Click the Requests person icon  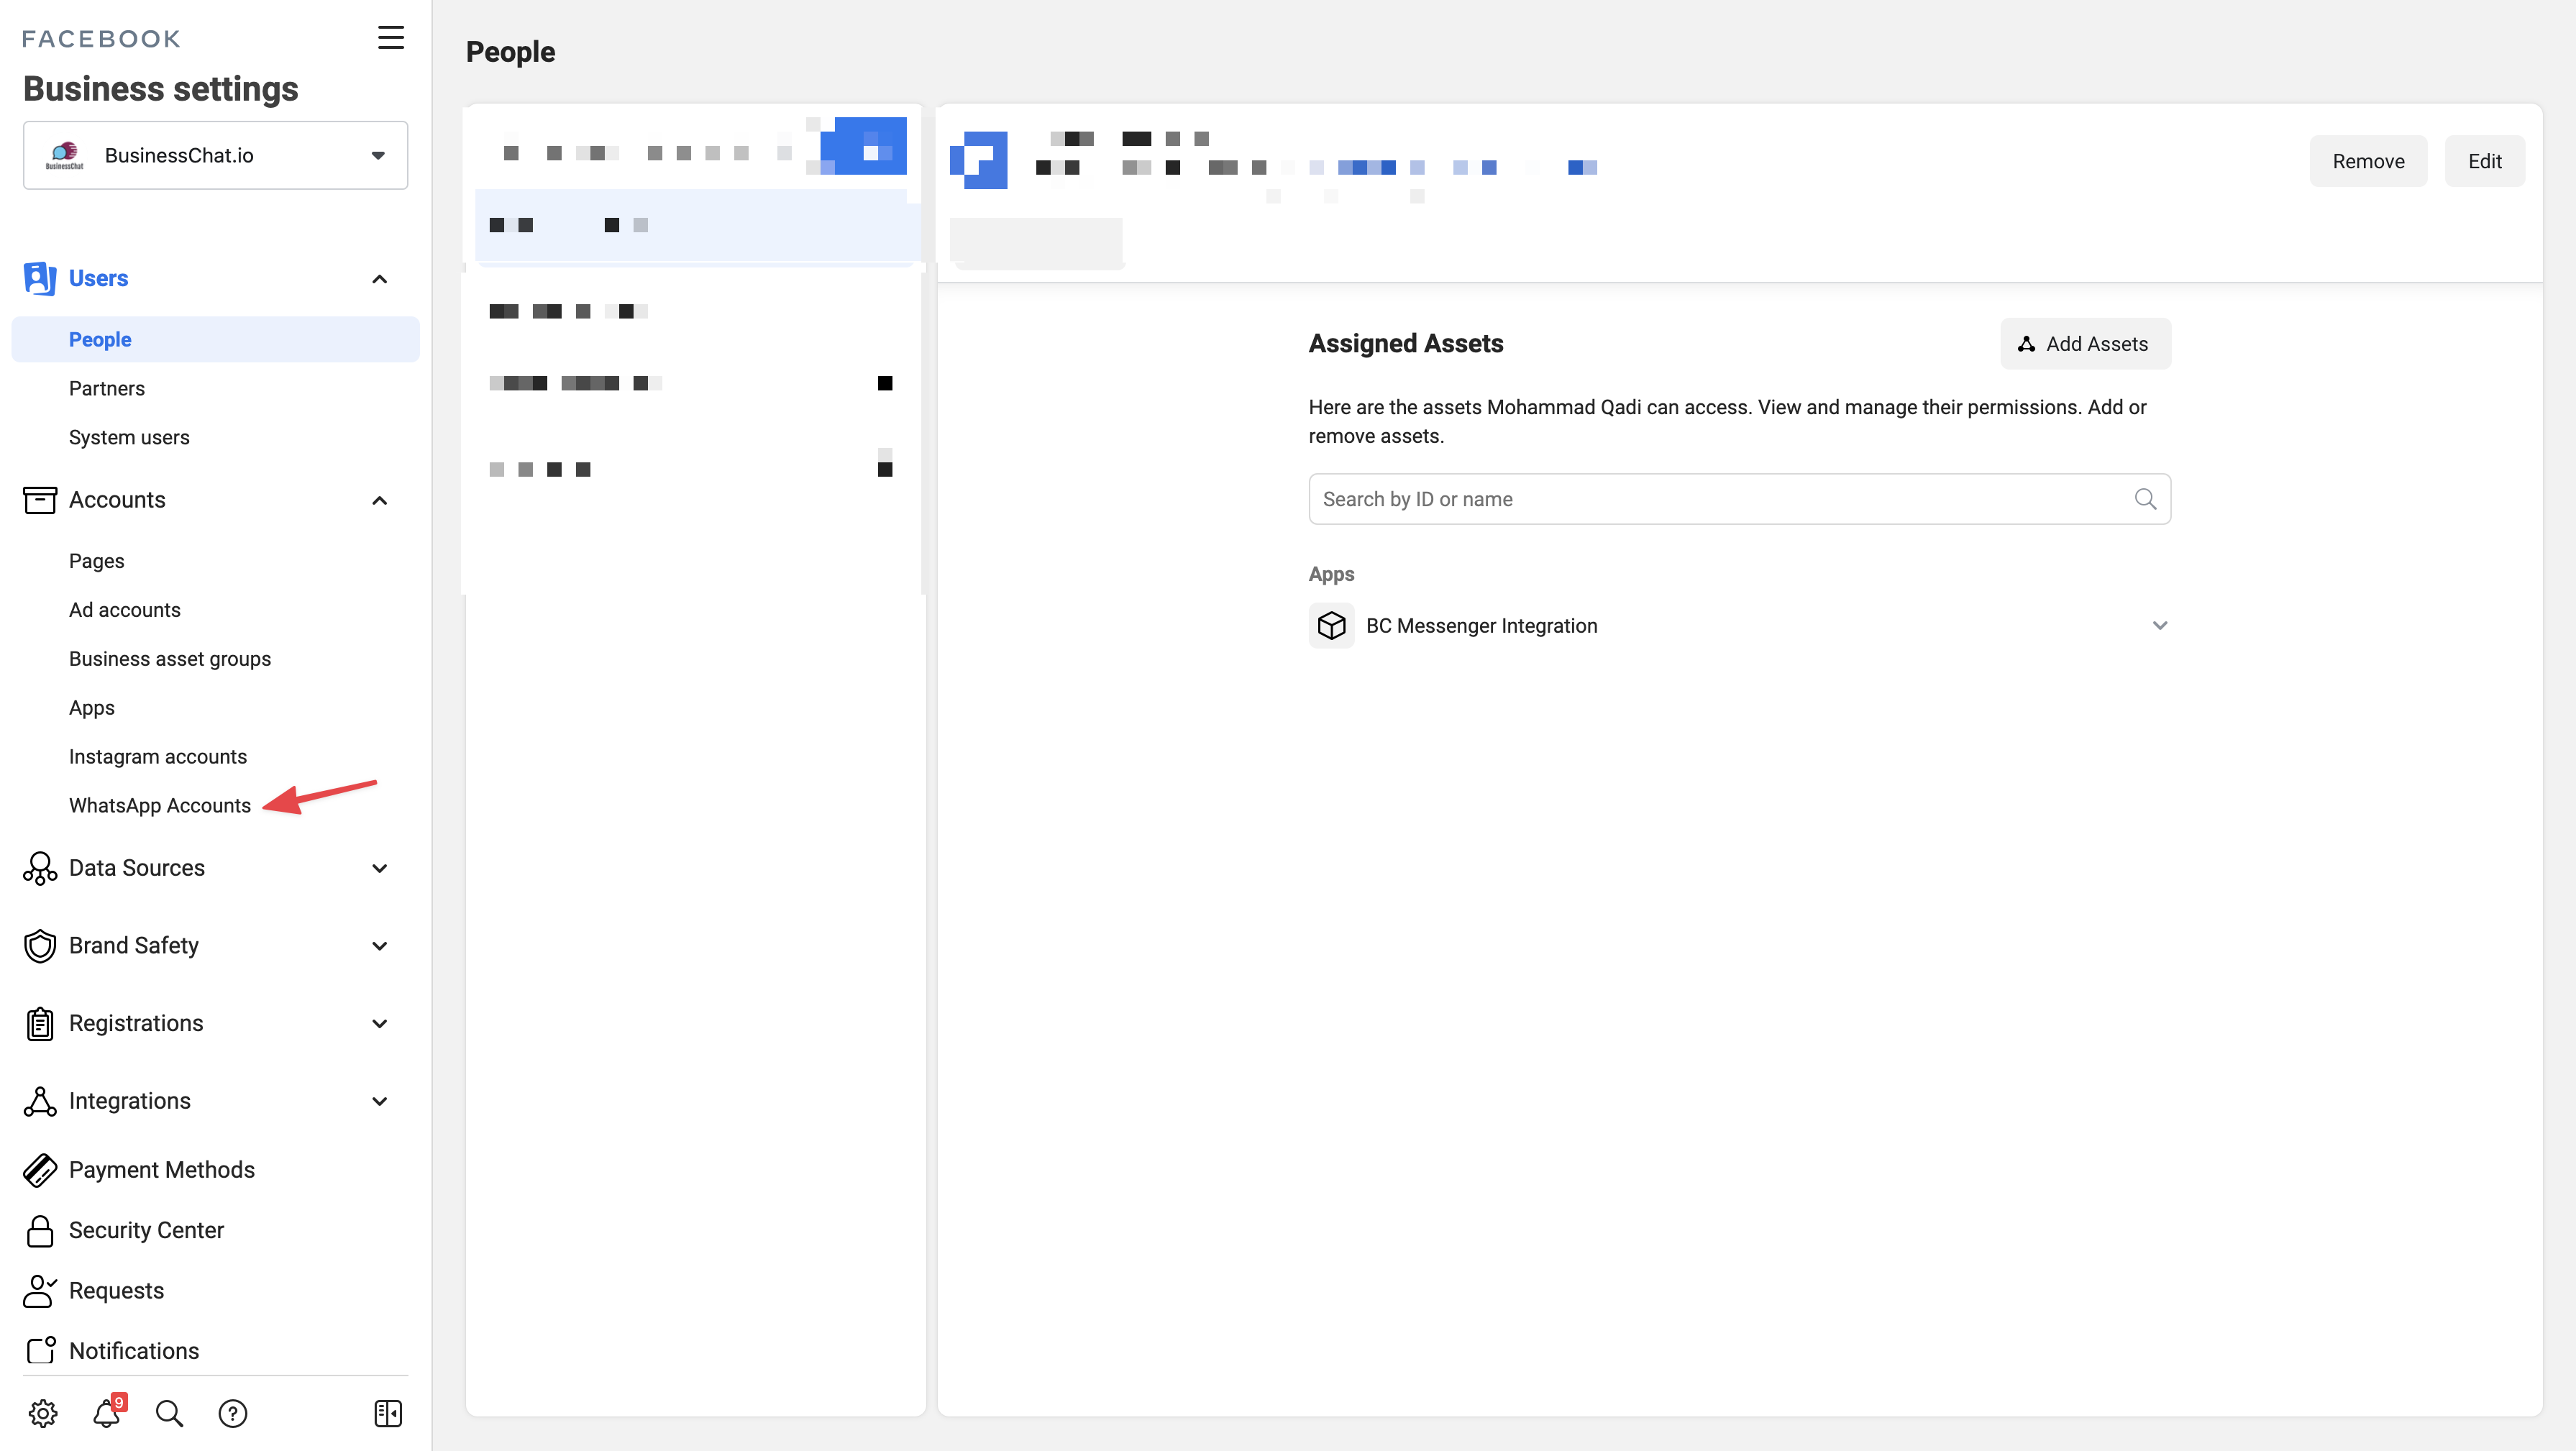tap(40, 1291)
